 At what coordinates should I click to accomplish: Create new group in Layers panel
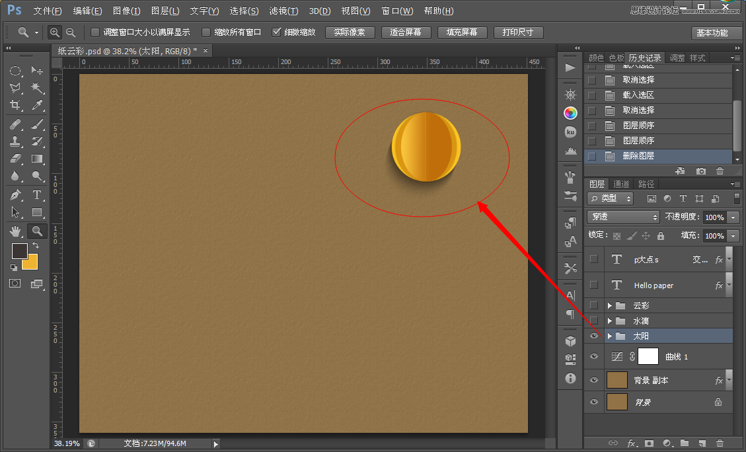tap(684, 443)
